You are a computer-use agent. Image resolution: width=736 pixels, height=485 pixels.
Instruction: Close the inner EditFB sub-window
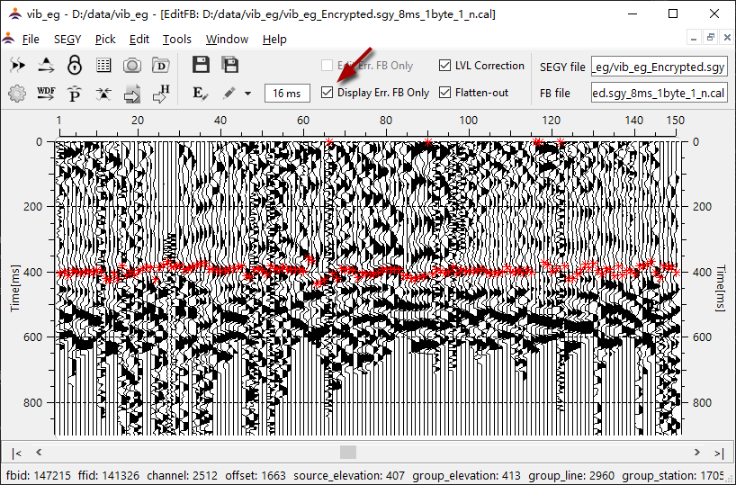[727, 38]
